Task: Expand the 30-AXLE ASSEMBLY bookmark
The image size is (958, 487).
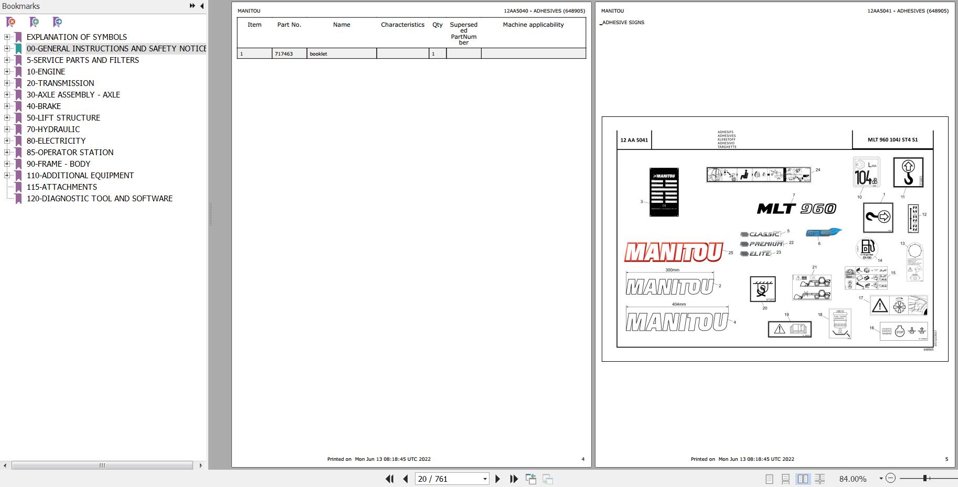Action: coord(7,94)
